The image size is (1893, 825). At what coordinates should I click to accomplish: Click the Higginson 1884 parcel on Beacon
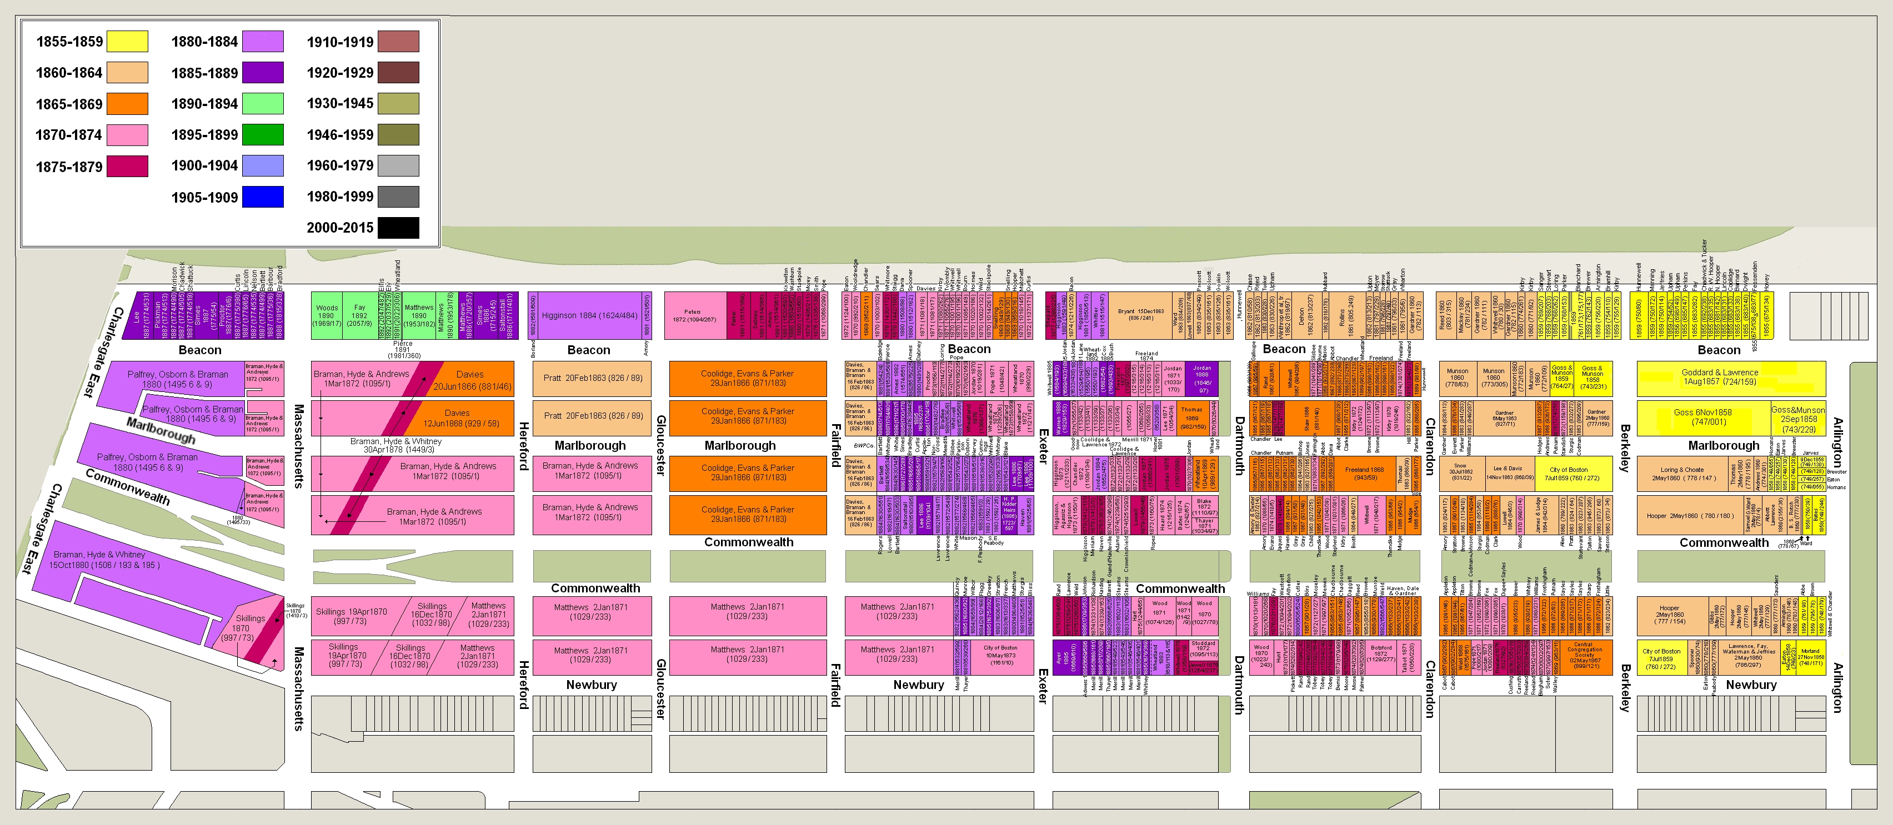[x=589, y=315]
